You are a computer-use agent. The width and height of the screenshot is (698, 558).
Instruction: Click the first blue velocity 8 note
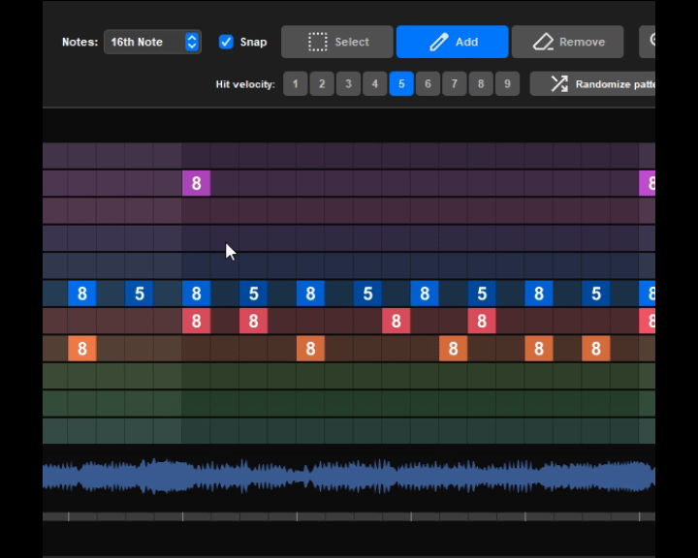pyautogui.click(x=82, y=294)
